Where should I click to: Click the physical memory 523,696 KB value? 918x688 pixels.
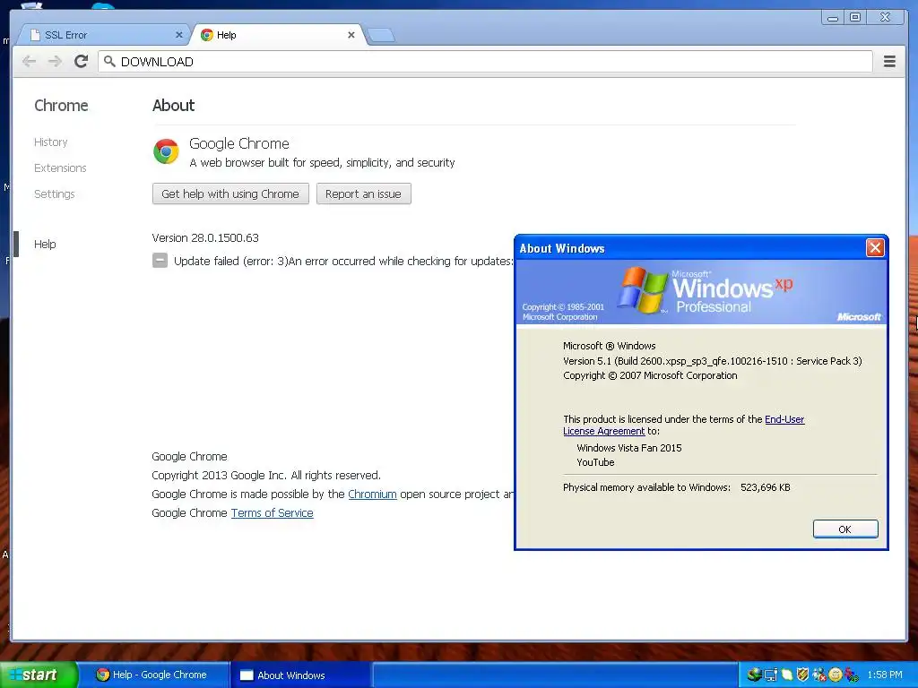[766, 487]
